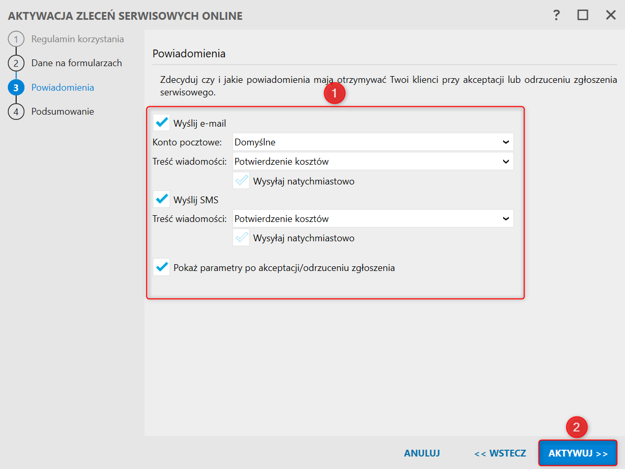
Task: Open SMS Treść wiadomości dropdown
Action: point(373,218)
